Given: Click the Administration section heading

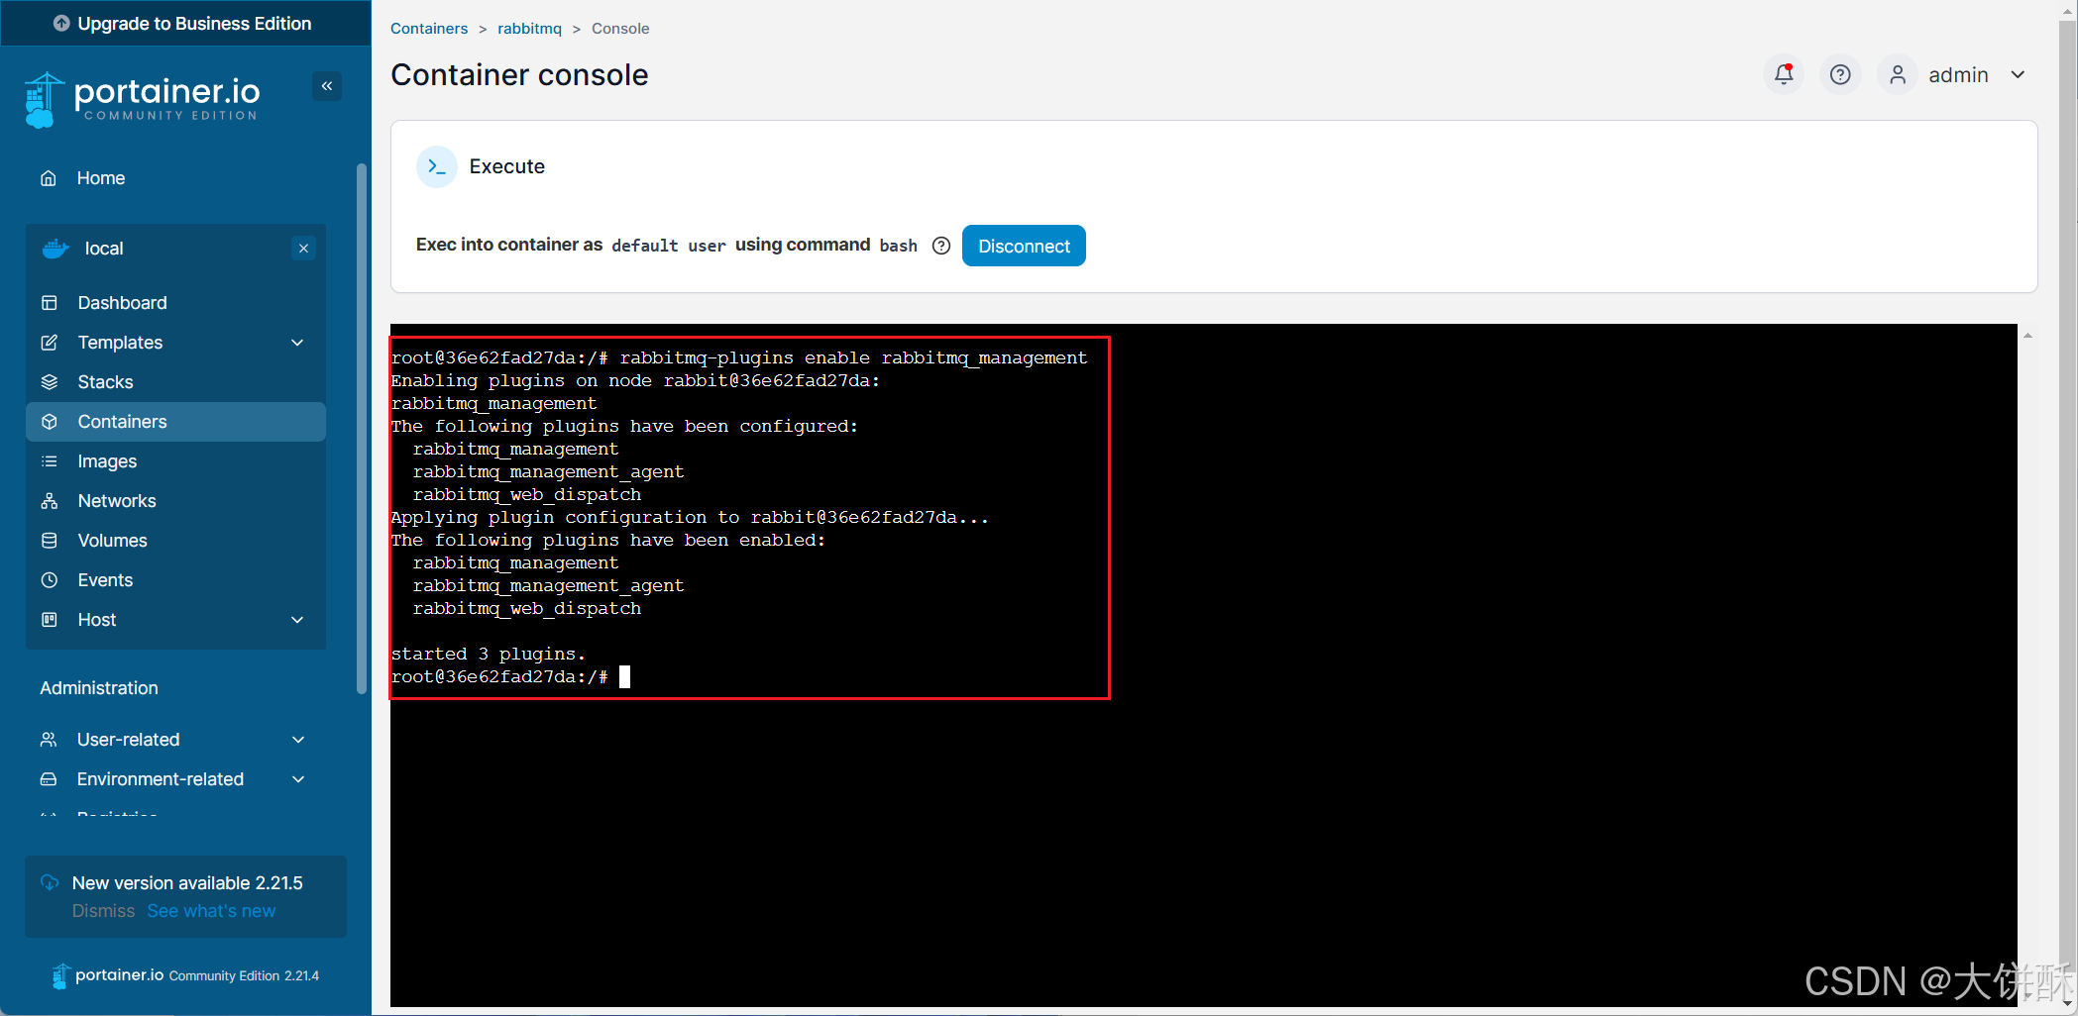Looking at the screenshot, I should click(x=99, y=688).
